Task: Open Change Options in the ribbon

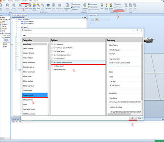Action: tap(118, 10)
